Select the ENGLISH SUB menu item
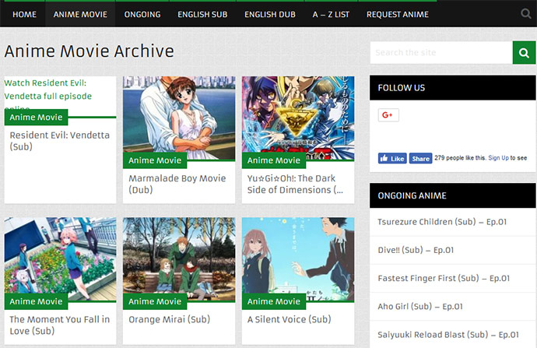537x348 pixels. (x=202, y=14)
